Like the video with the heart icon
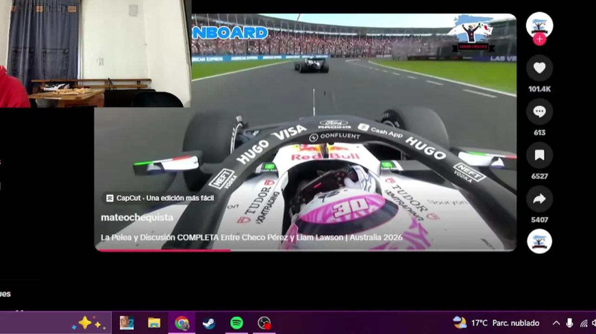596x334 pixels. 539,68
